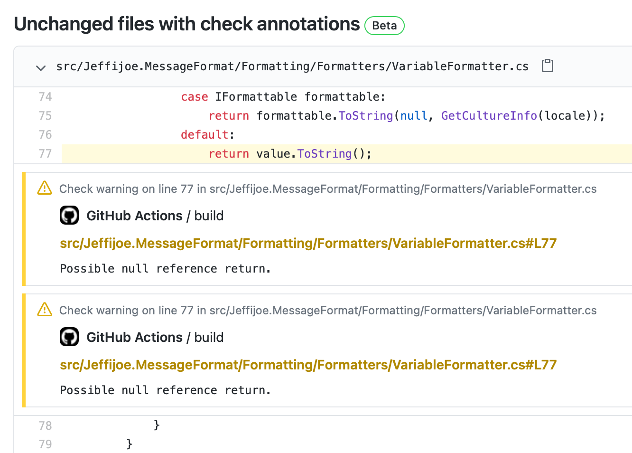
Task: Click second "Possible null reference return." message
Action: [165, 390]
